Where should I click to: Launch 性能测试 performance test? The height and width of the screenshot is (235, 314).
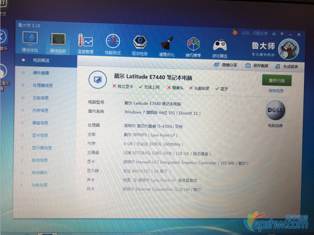point(113,44)
